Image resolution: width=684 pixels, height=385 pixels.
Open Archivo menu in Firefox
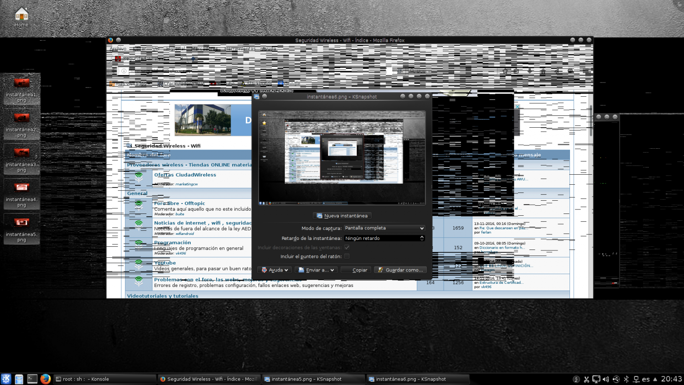(118, 49)
